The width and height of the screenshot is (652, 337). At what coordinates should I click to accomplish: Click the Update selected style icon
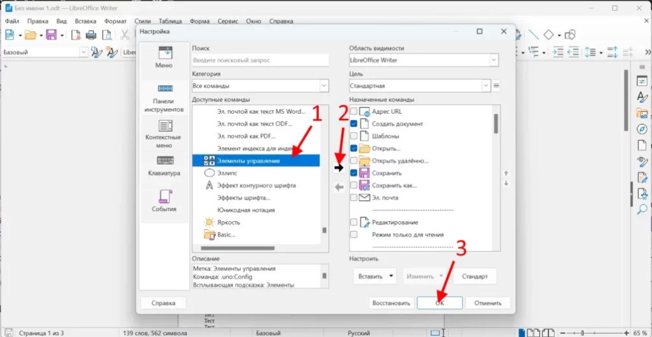click(97, 52)
